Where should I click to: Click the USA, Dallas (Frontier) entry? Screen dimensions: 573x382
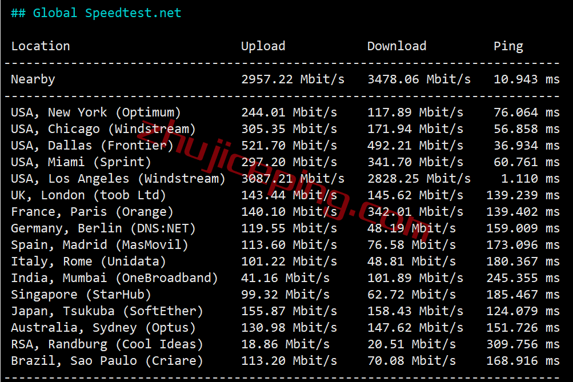point(92,146)
